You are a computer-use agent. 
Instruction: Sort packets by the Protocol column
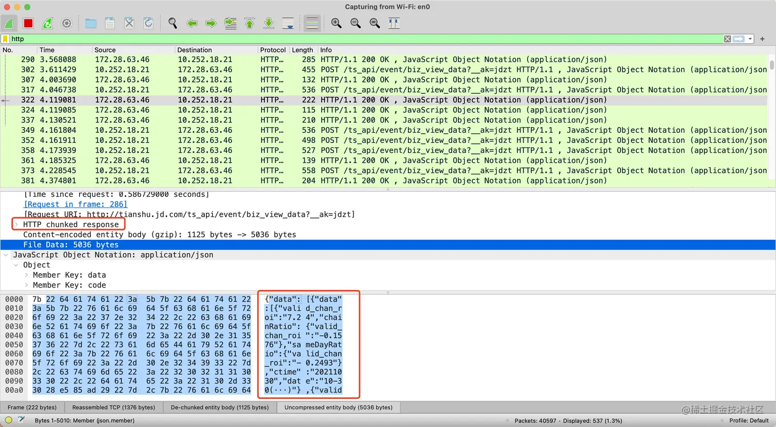[273, 50]
